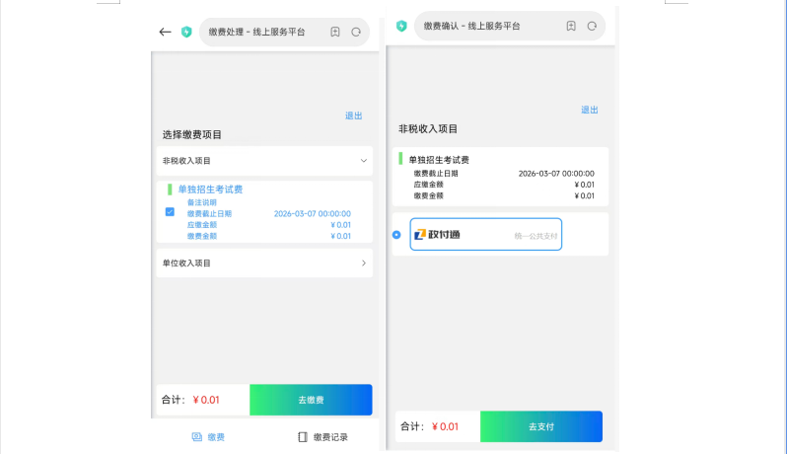Click the green shield icon on 缴费确认 page
The width and height of the screenshot is (787, 454).
click(x=401, y=26)
